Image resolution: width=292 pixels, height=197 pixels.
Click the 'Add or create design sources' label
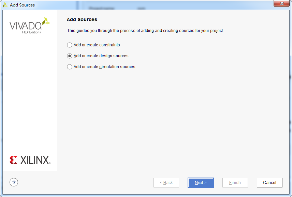click(101, 56)
